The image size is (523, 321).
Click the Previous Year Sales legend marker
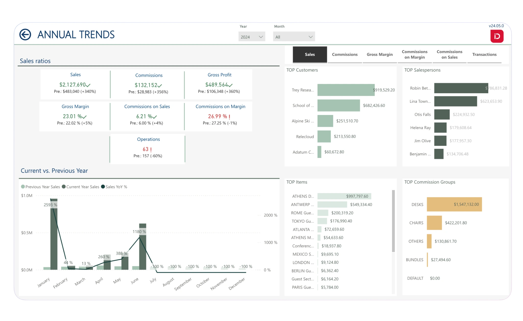coord(23,187)
